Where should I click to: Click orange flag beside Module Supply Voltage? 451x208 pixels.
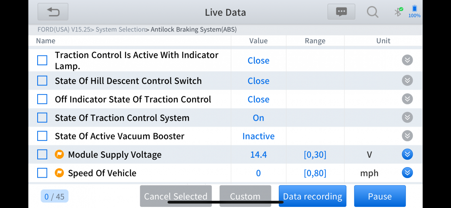pyautogui.click(x=59, y=154)
